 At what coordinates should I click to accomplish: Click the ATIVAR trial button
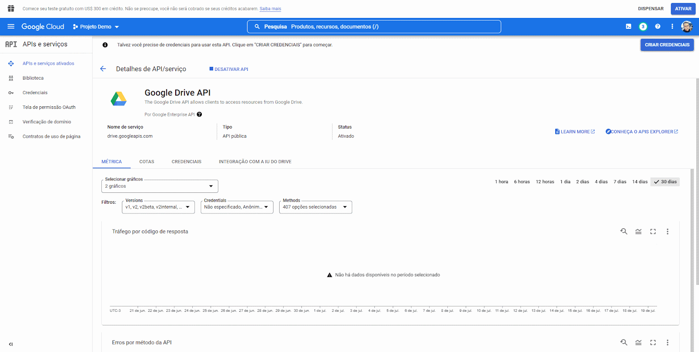pos(683,9)
